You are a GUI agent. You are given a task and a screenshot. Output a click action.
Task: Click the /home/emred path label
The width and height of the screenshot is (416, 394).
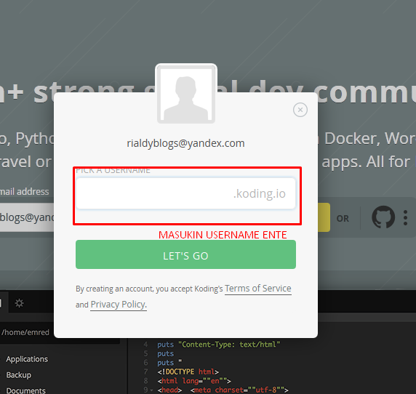(x=25, y=332)
